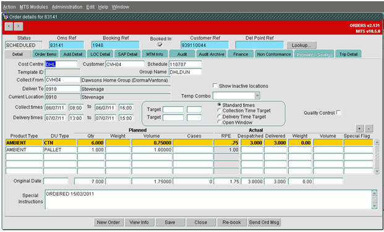Click product grid scrollbar up arrow
This screenshot has height=232, width=384.
coord(377,143)
